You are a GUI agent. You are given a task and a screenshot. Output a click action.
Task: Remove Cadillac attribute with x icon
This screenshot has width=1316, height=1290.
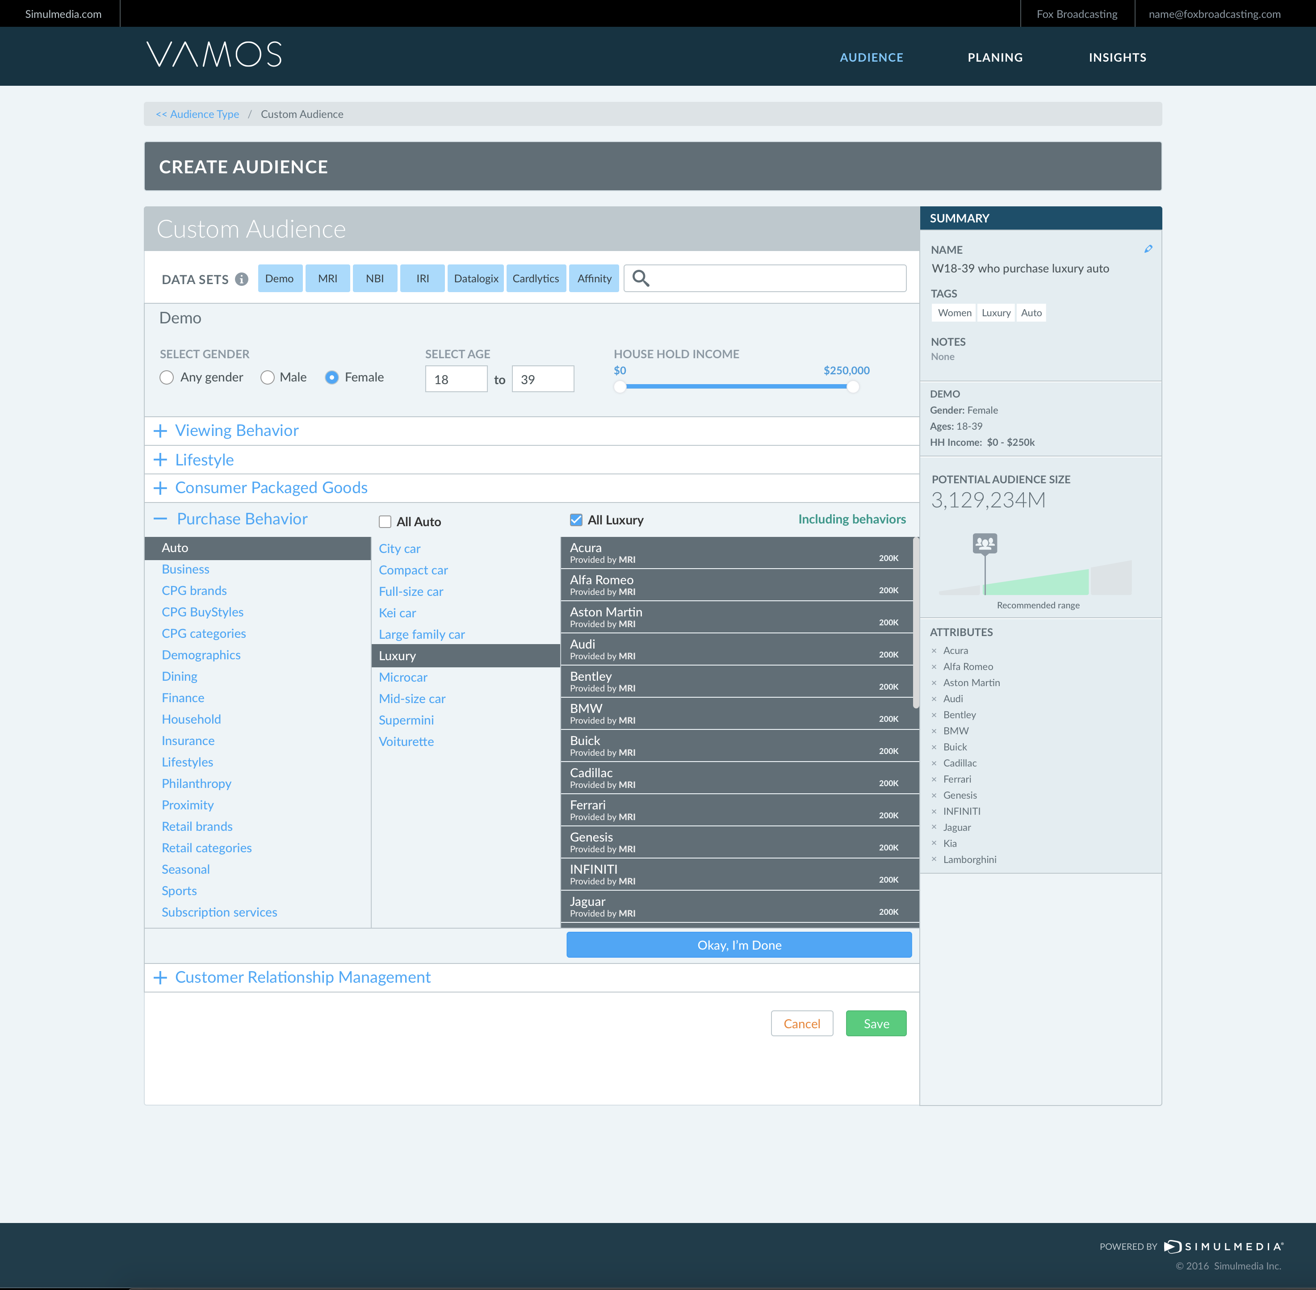934,763
